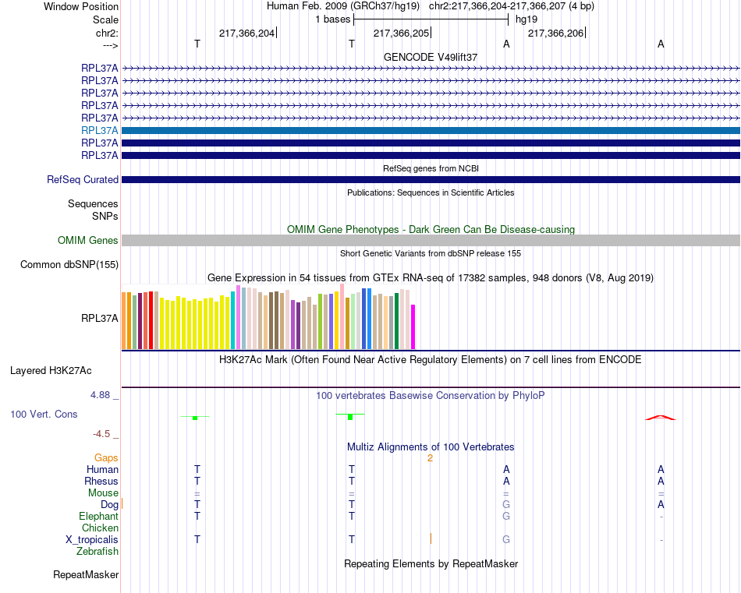Click the 100 Vert. Cons label

(x=44, y=414)
